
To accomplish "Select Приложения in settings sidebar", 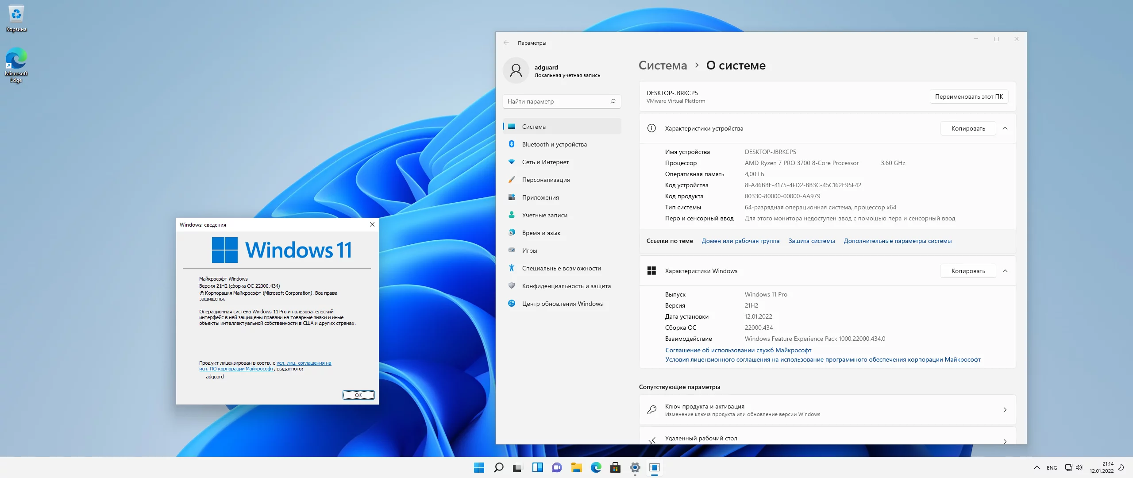I will [540, 197].
